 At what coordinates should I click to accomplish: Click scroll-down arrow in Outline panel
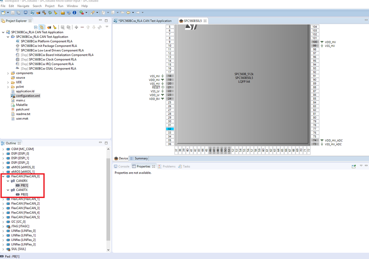pos(108,250)
